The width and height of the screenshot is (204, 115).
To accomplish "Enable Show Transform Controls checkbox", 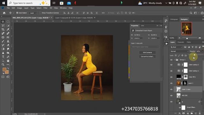I will (40, 13).
